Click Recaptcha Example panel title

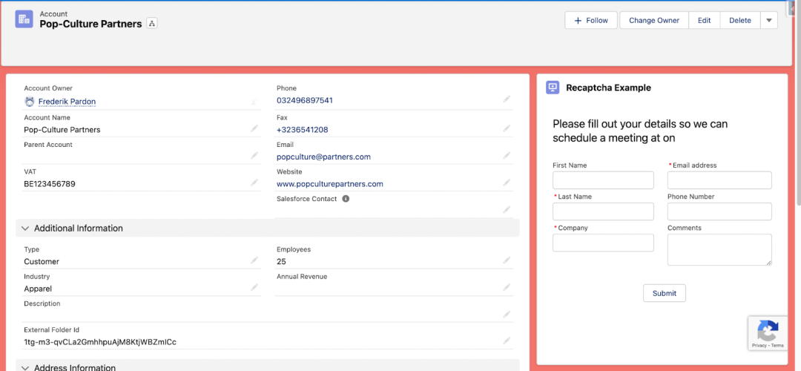(608, 88)
